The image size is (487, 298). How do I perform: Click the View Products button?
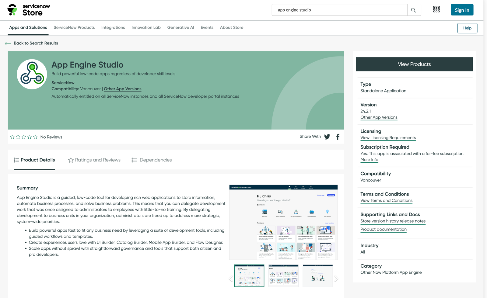coord(414,64)
